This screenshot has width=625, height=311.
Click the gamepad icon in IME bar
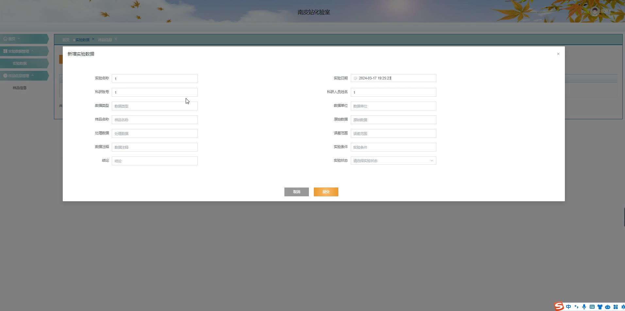608,307
